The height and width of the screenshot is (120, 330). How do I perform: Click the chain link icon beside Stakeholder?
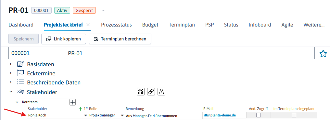tap(151, 92)
